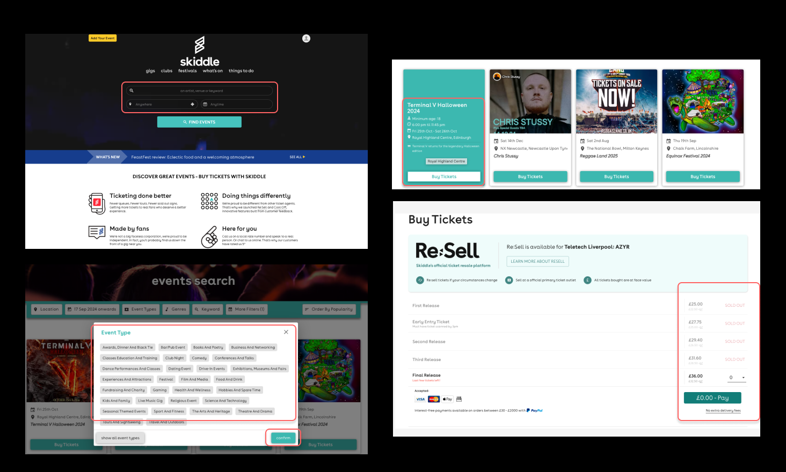Click show all event types
786x472 pixels.
[x=120, y=438]
